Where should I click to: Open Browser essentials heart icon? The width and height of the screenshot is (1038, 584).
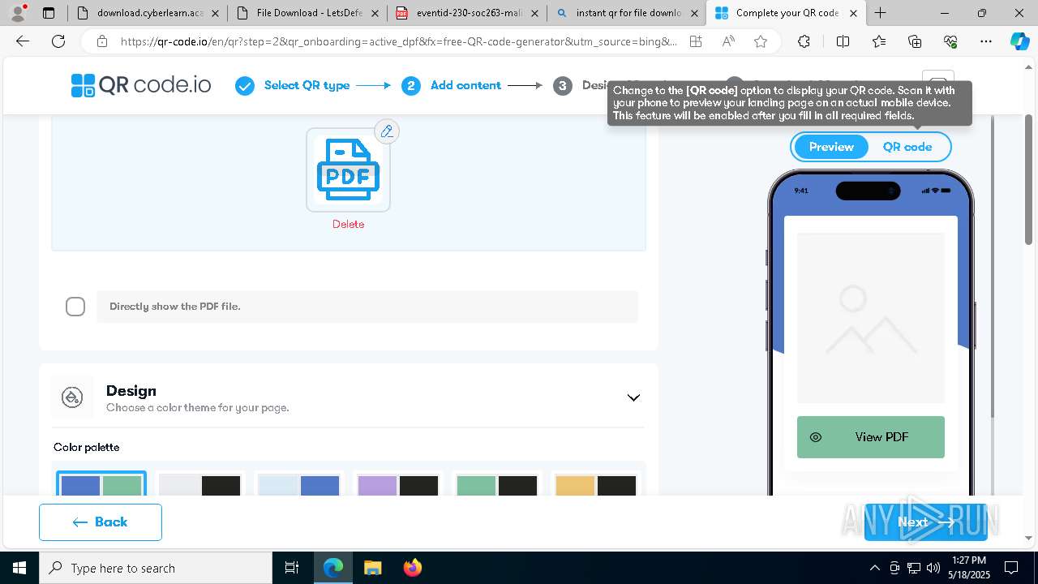pyautogui.click(x=950, y=41)
